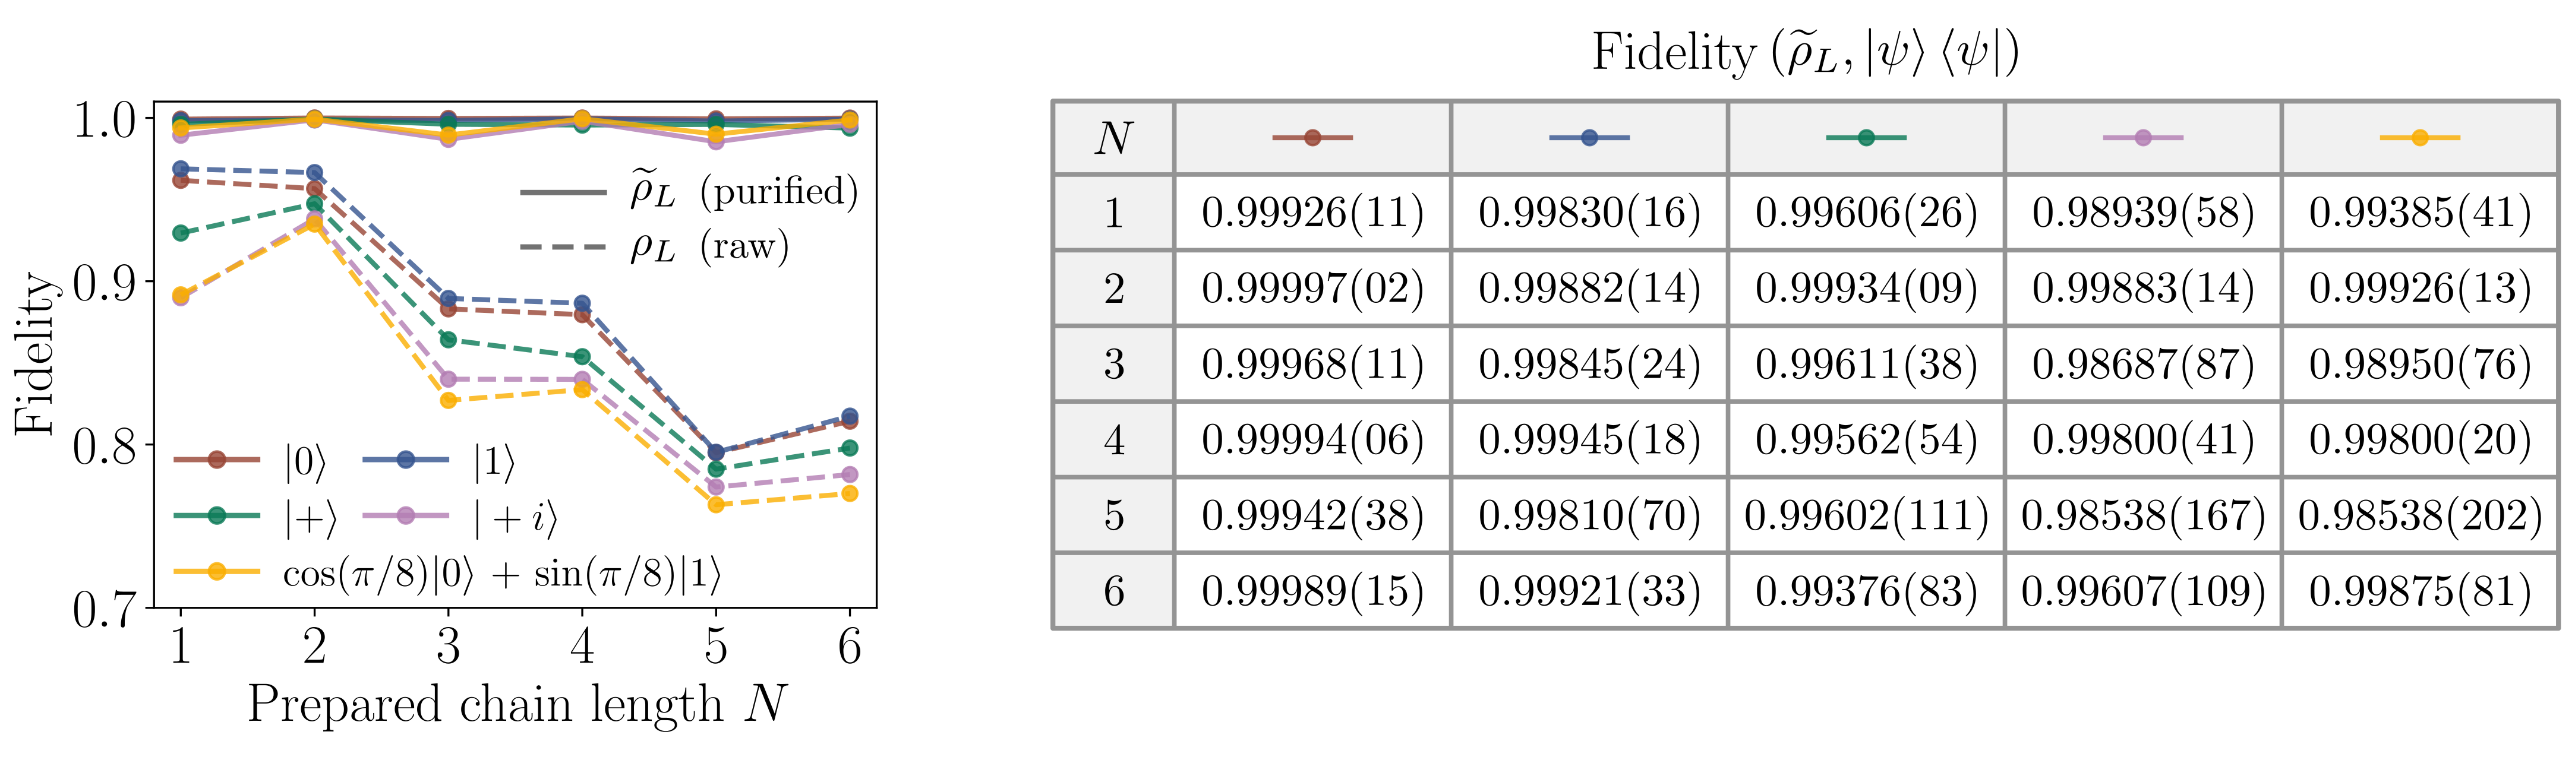The width and height of the screenshot is (2575, 760).
Task: Click the green marker in table header
Action: pos(1866,138)
